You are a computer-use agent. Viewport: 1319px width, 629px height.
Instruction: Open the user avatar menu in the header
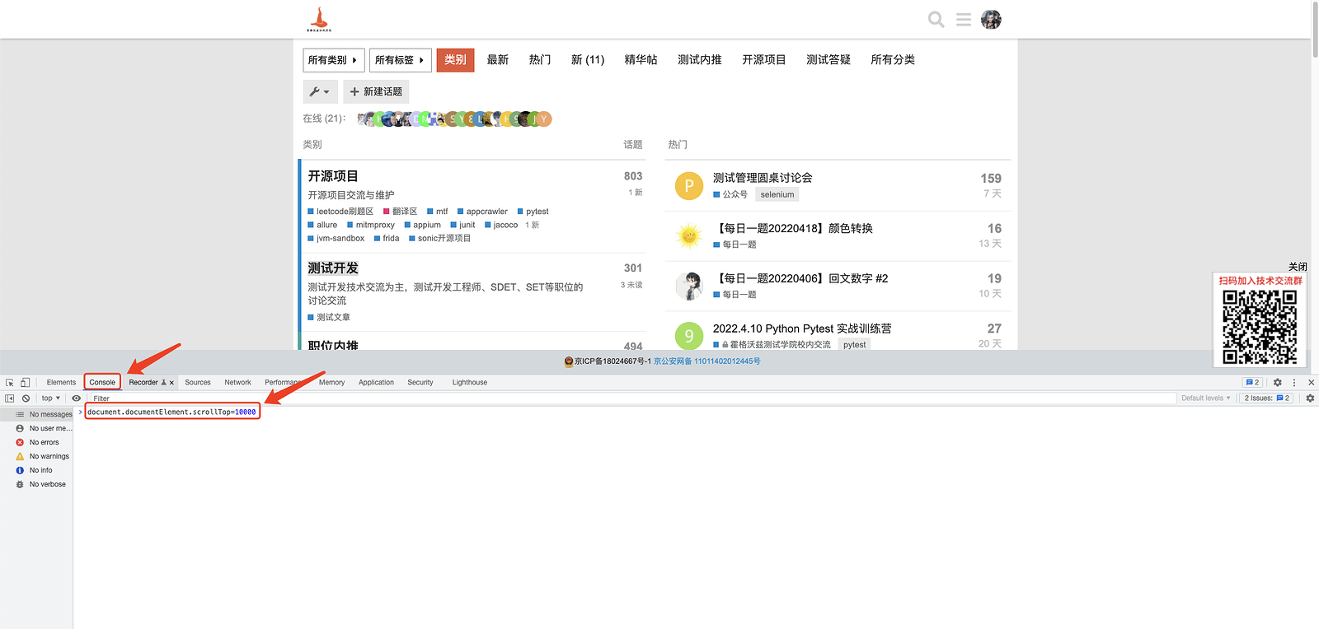click(992, 19)
